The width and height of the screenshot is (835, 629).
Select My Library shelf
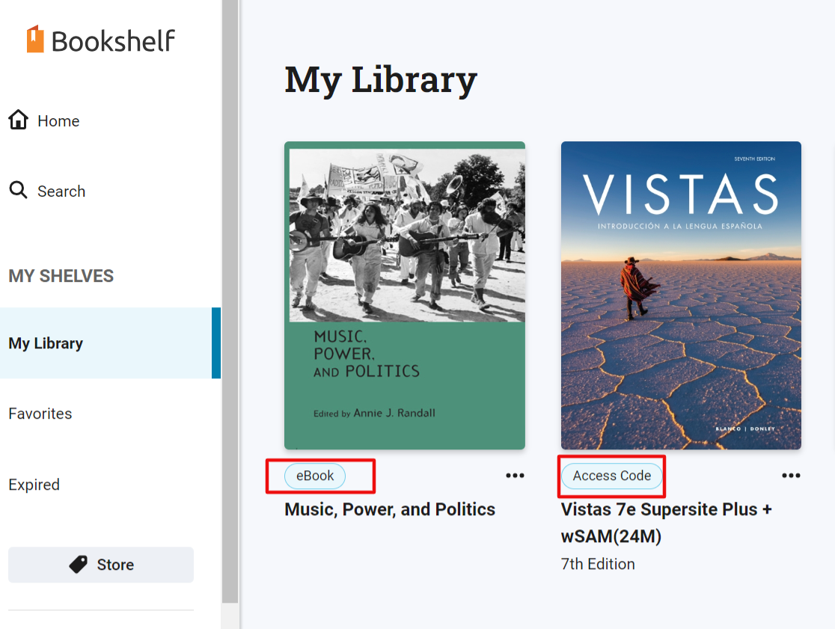[45, 343]
